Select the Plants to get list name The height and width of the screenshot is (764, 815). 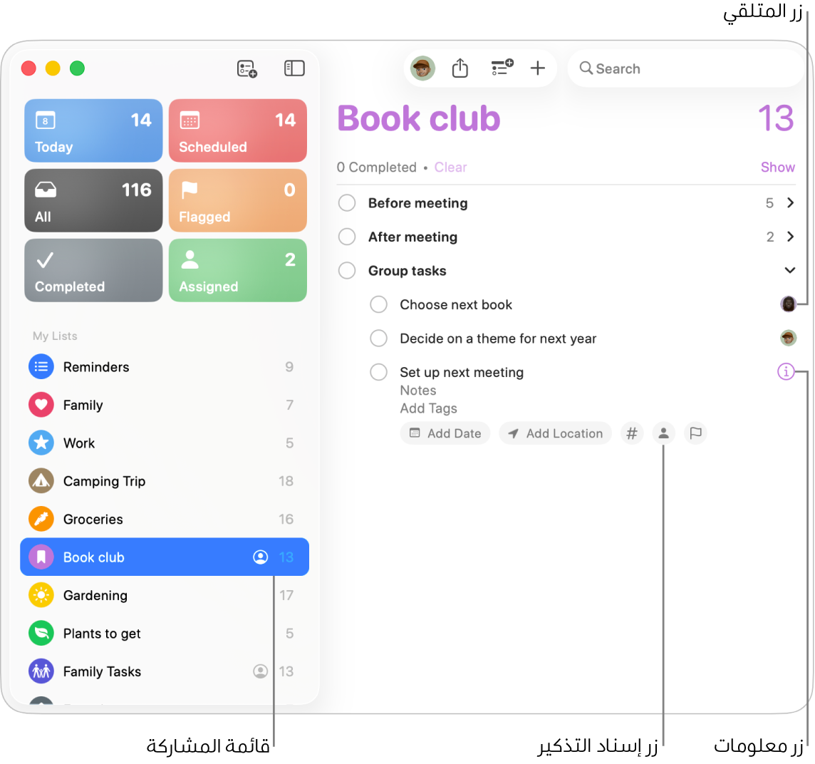point(102,634)
